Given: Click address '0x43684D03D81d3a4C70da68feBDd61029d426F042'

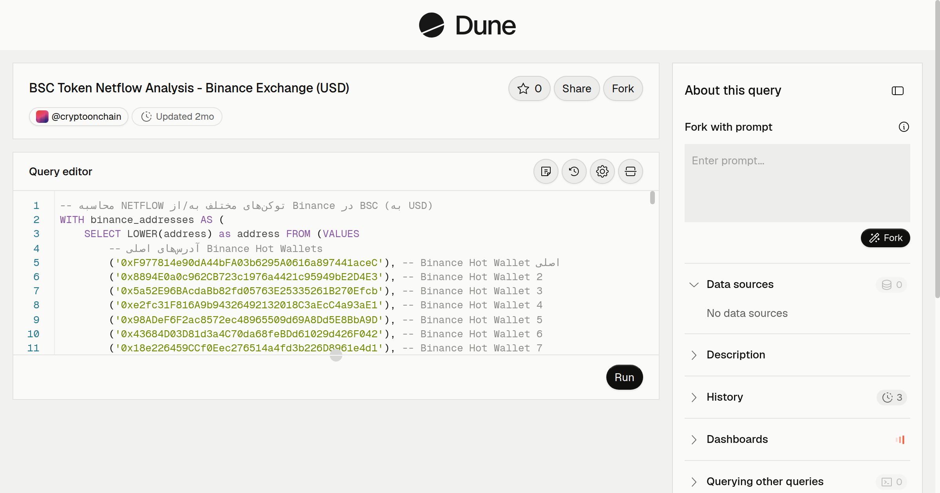Looking at the screenshot, I should pyautogui.click(x=249, y=334).
